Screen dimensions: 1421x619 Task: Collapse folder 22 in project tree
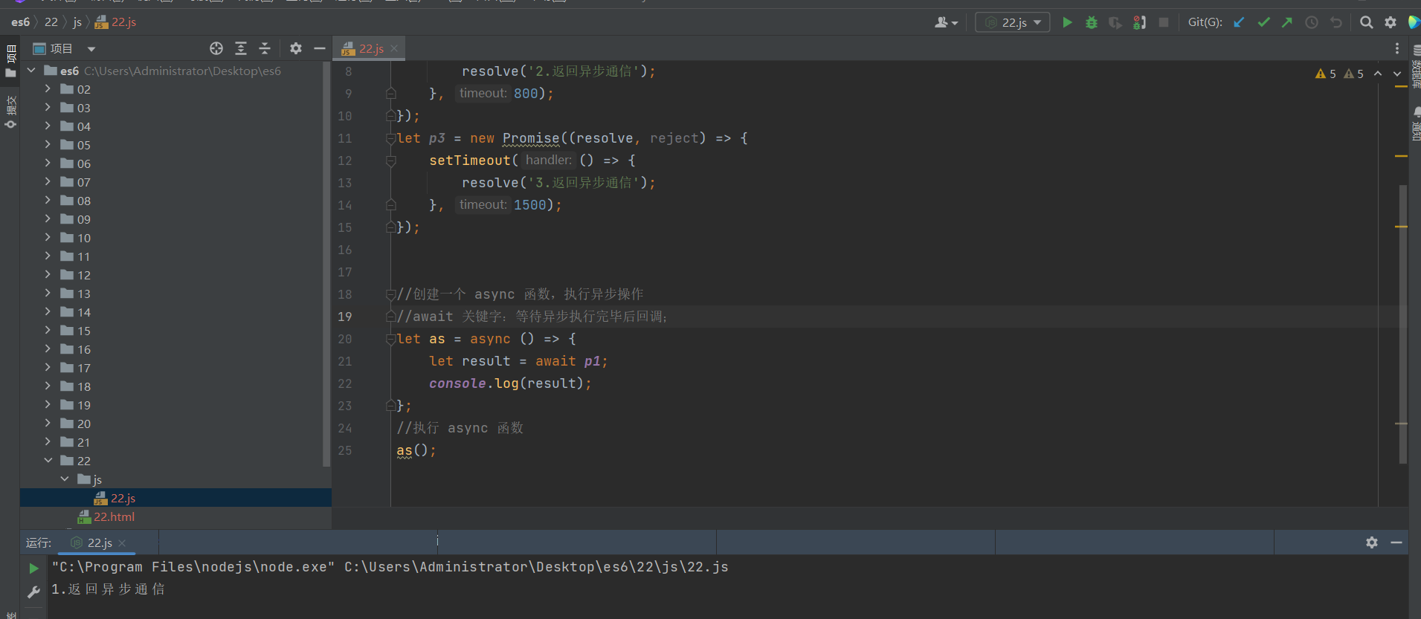pos(48,460)
